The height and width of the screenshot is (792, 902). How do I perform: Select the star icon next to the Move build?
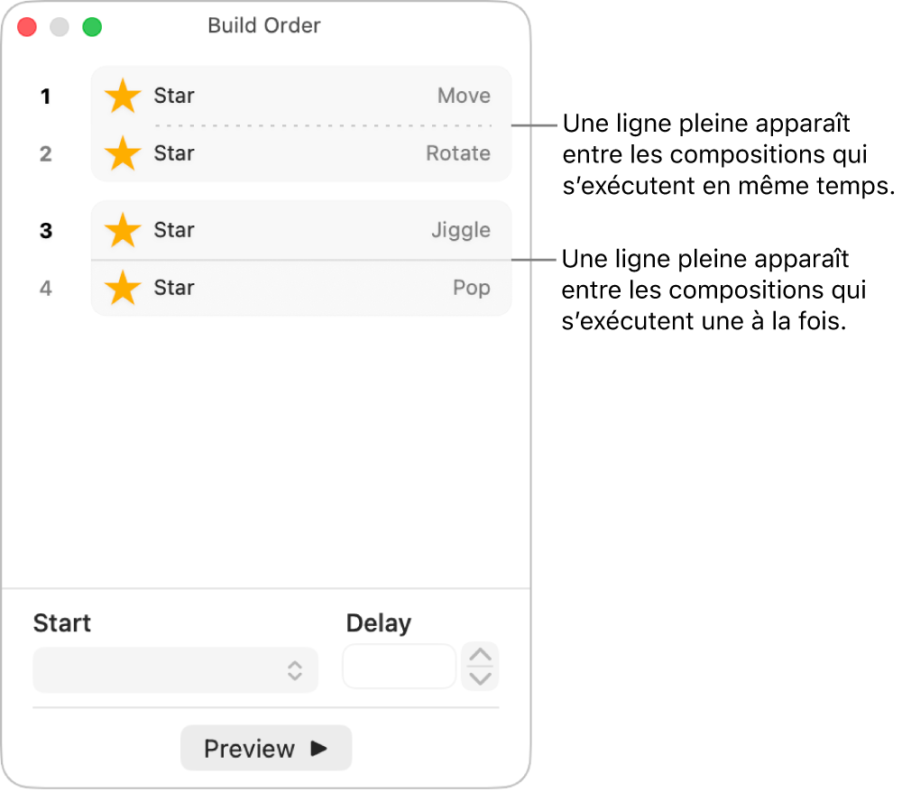click(122, 96)
